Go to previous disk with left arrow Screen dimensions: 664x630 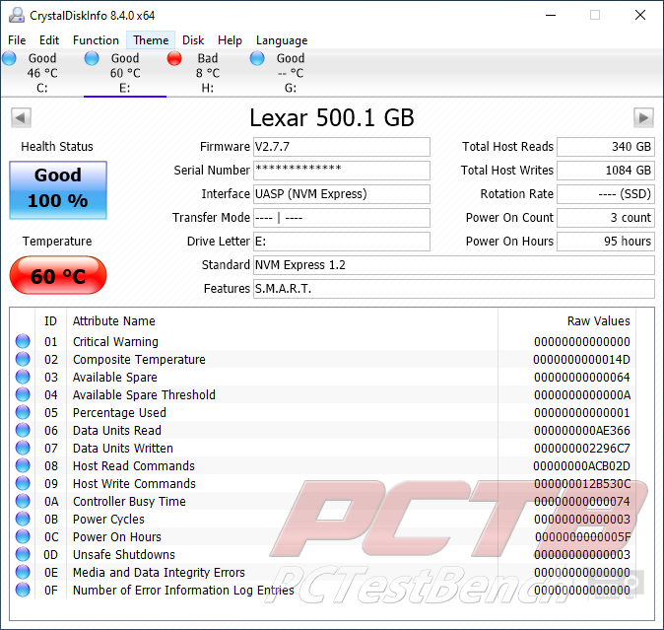pyautogui.click(x=21, y=117)
